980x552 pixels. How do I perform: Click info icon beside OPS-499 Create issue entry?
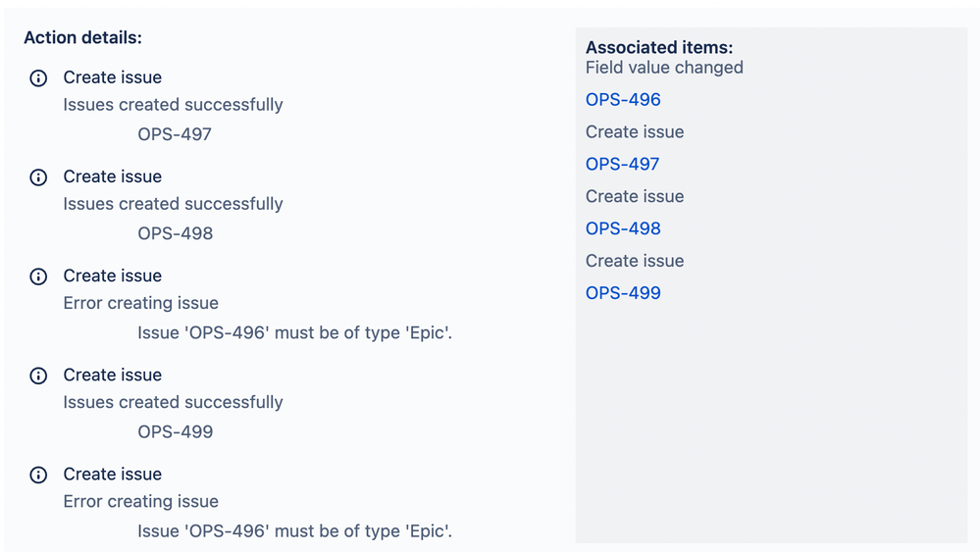pyautogui.click(x=38, y=376)
